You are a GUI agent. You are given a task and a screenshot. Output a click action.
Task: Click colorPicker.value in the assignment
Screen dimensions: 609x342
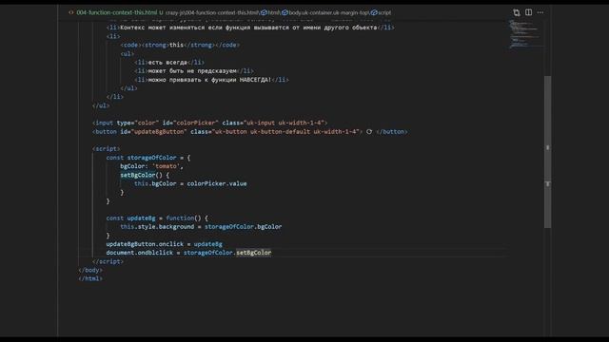[x=217, y=183]
